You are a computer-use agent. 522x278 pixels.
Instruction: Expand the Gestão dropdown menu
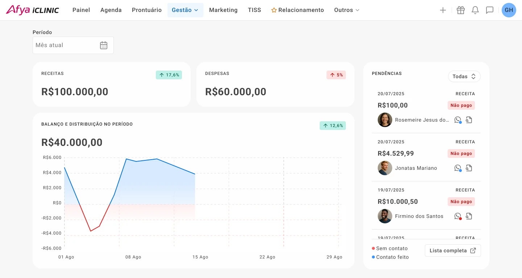[185, 10]
